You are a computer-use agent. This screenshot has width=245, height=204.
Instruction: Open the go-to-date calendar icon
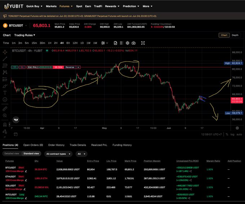coord(15,134)
